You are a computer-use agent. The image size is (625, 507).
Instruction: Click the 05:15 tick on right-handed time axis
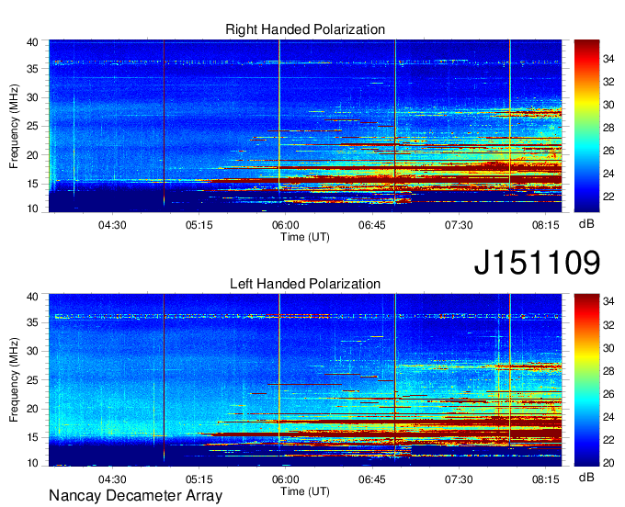point(199,225)
